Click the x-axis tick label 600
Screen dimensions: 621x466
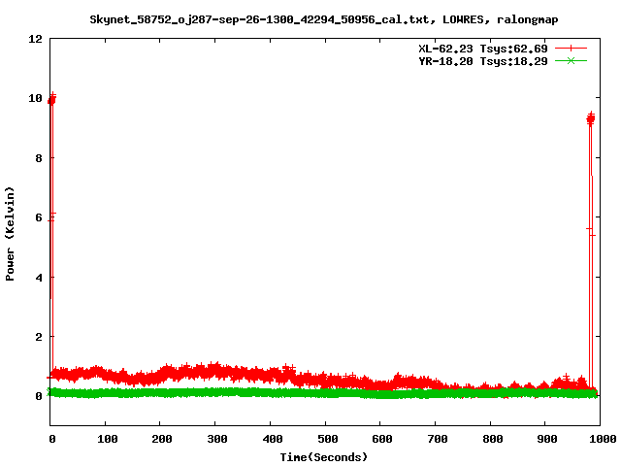click(x=382, y=439)
